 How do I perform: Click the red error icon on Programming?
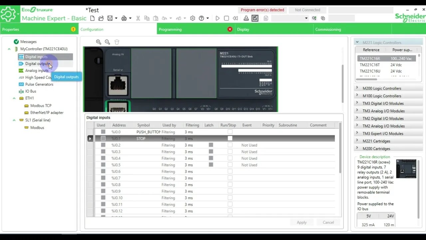coord(230,29)
